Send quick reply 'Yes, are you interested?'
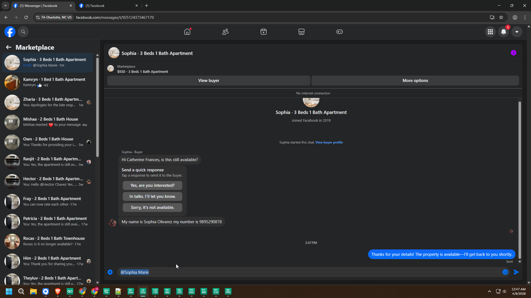Screen dimensions: 531x298 point(152,185)
